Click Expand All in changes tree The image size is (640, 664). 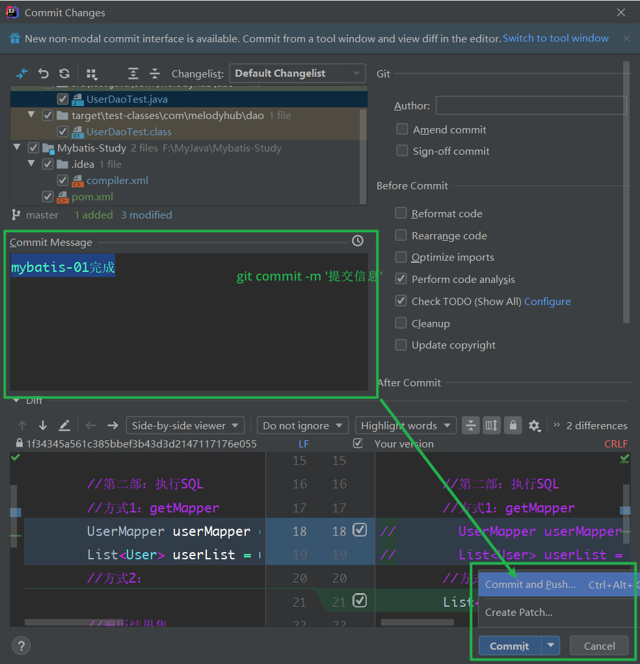133,73
